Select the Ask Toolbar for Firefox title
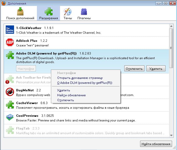 click(x=34, y=78)
